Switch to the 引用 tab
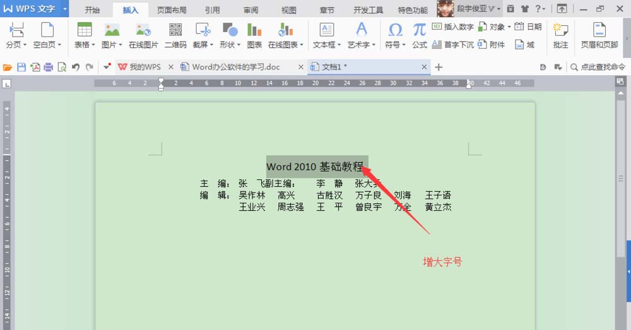The width and height of the screenshot is (631, 330). click(x=212, y=9)
